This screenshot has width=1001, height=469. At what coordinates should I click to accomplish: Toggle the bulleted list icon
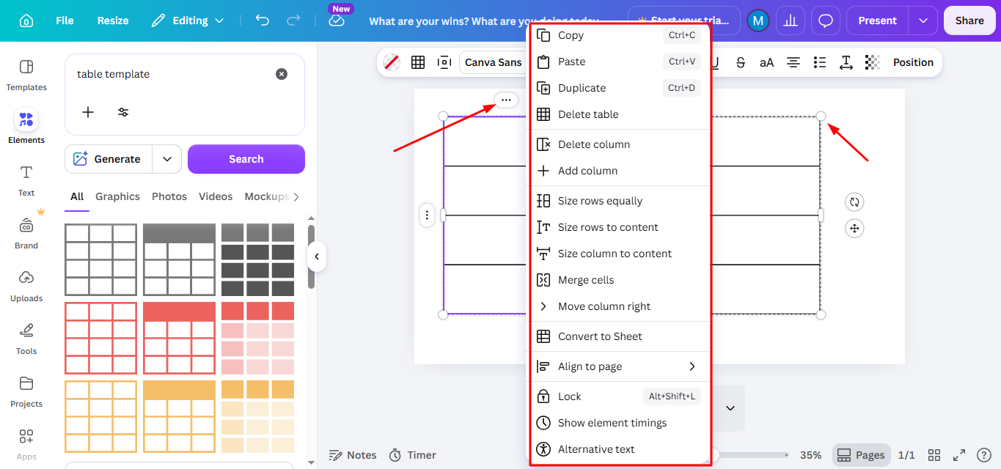click(820, 62)
